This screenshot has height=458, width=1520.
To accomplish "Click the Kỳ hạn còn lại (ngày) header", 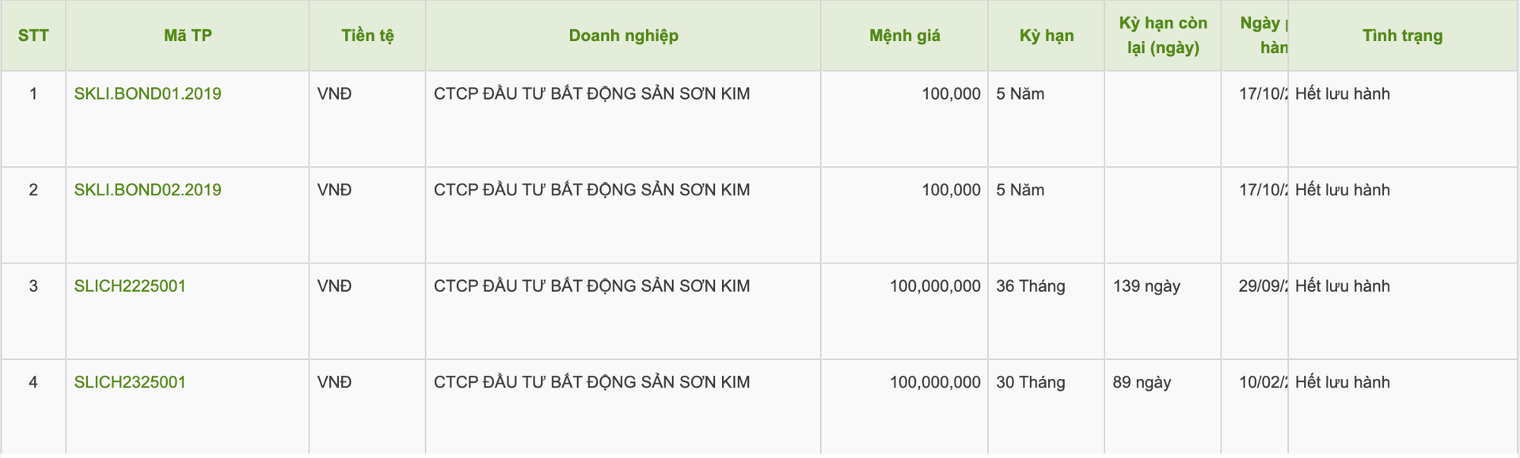I will [1163, 36].
